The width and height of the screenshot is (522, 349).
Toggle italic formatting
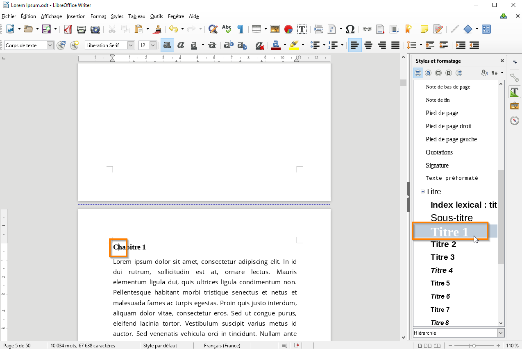click(x=180, y=45)
